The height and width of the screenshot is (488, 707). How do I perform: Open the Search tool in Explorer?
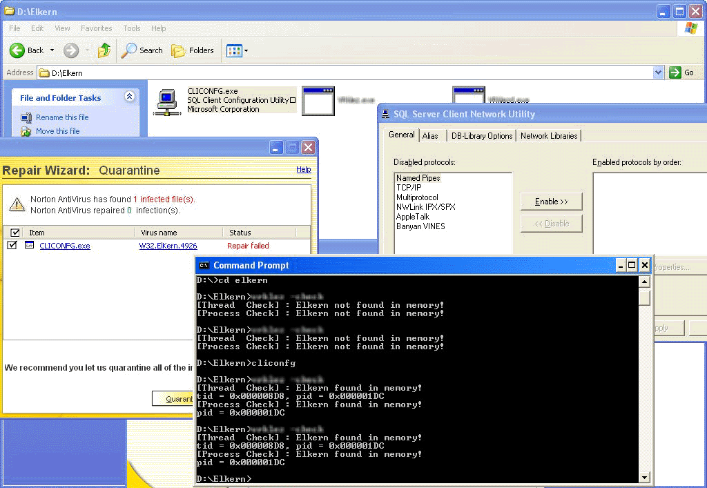tap(142, 50)
